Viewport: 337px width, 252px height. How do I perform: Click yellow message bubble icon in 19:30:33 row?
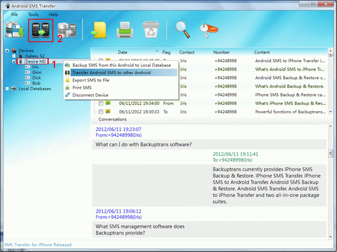pos(108,111)
